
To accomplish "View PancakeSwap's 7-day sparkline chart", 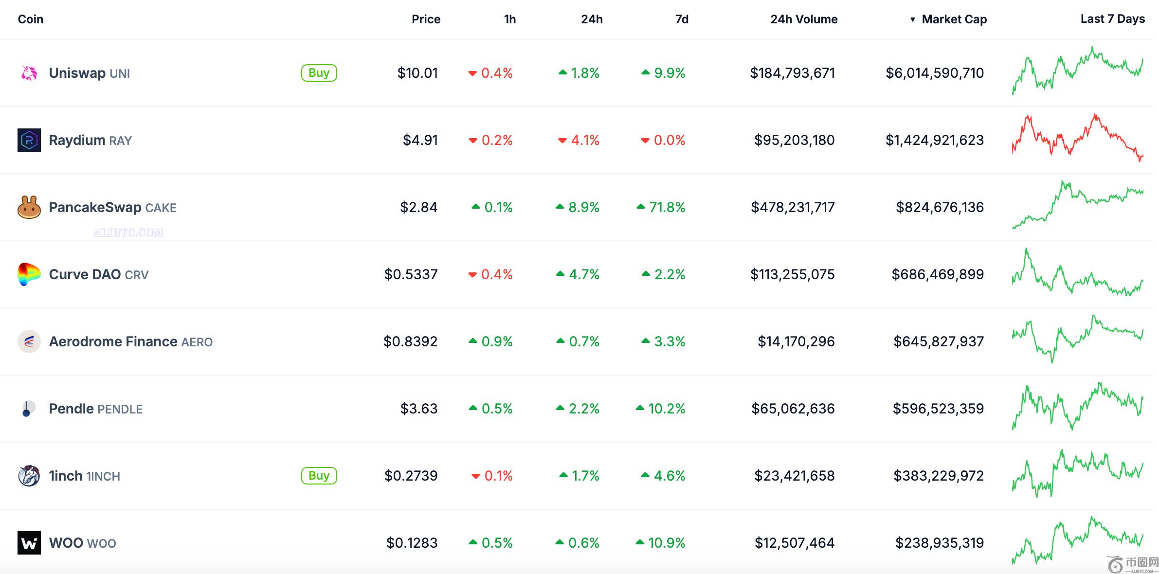I will coord(1077,204).
